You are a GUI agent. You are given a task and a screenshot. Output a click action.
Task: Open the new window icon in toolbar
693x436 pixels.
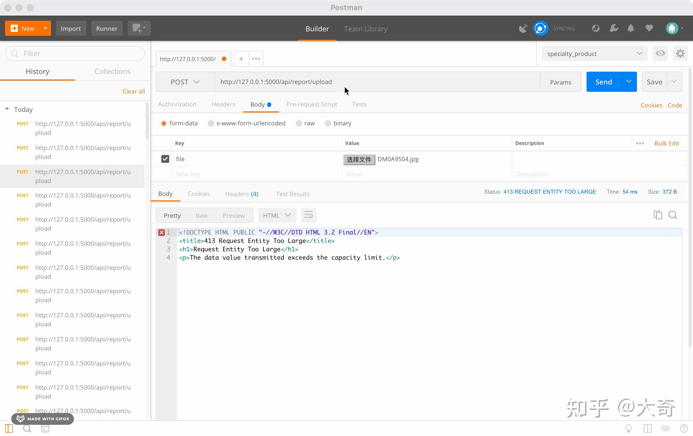pos(139,28)
